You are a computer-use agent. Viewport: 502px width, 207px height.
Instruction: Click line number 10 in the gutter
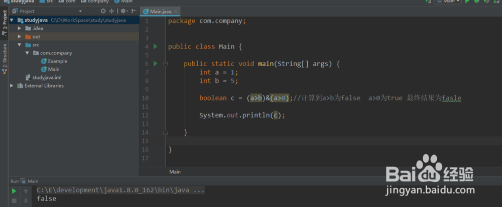pyautogui.click(x=145, y=98)
